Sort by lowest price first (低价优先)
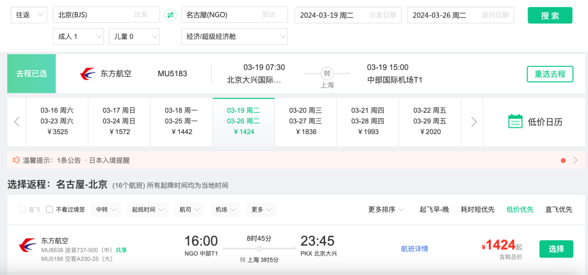Image resolution: width=588 pixels, height=275 pixels. [x=520, y=209]
